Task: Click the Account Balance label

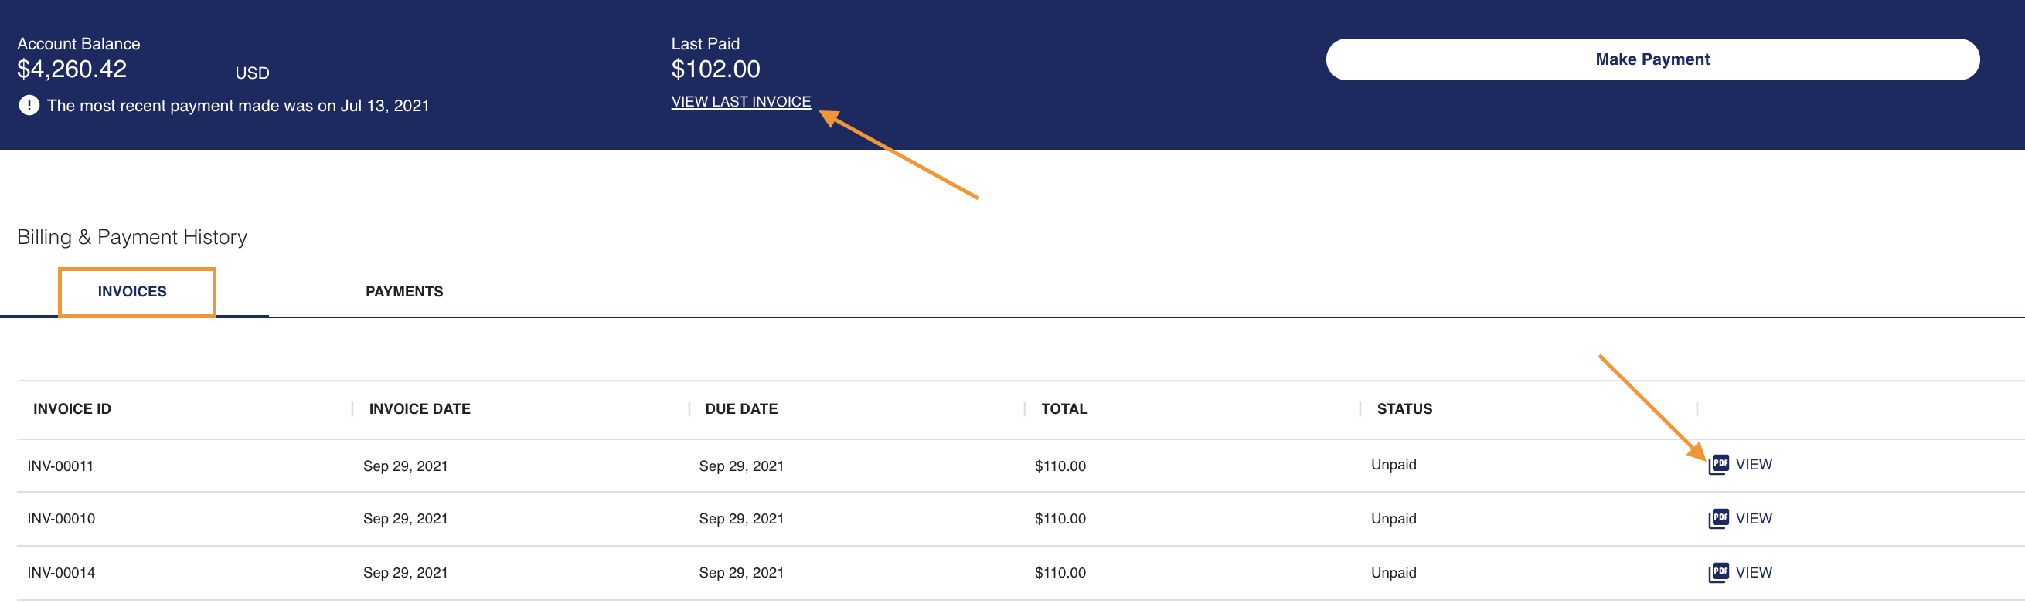Action: [79, 44]
